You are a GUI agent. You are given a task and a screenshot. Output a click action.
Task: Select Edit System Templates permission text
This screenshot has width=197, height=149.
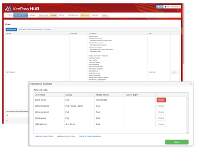[x=96, y=69]
